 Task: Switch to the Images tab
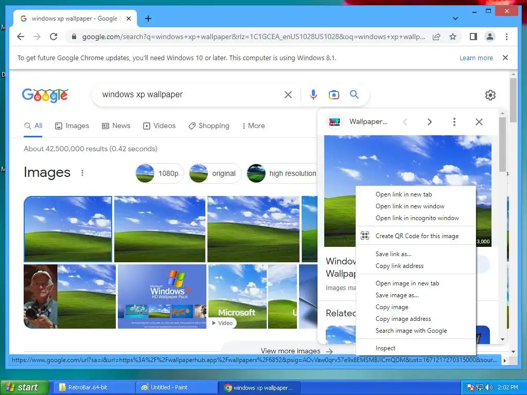click(72, 126)
